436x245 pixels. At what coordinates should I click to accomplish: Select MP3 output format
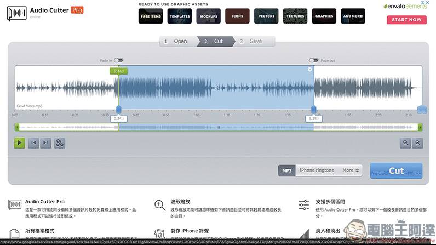tap(286, 170)
